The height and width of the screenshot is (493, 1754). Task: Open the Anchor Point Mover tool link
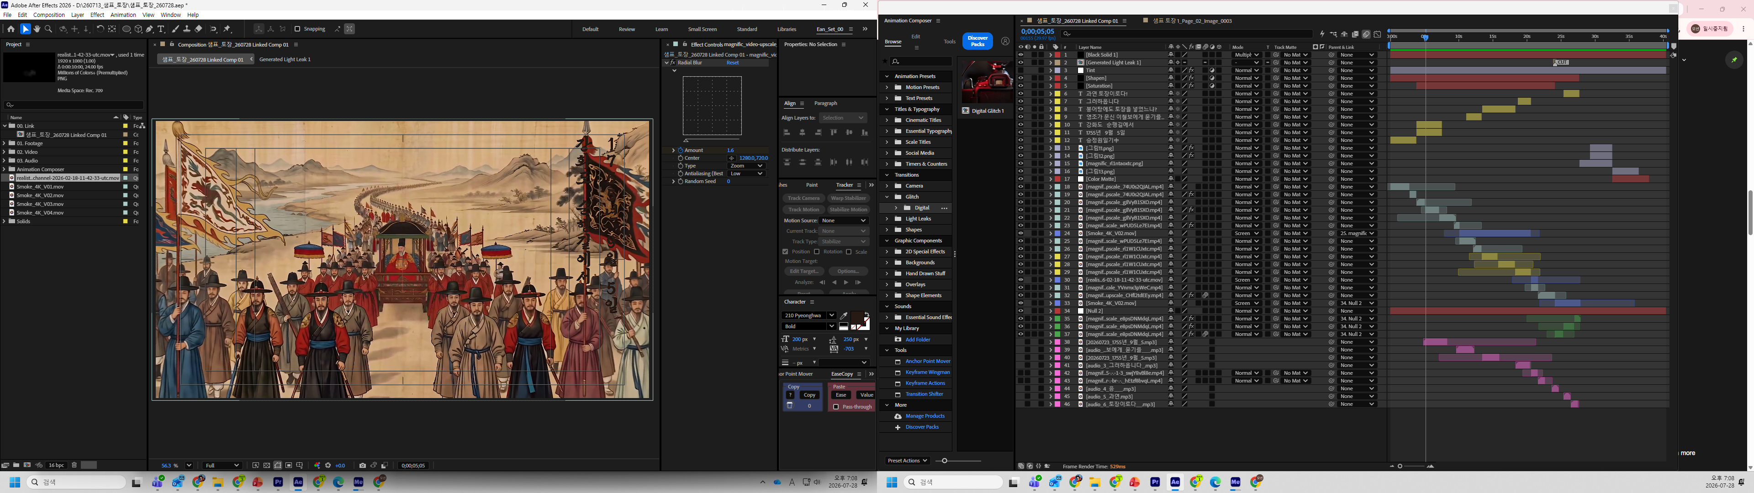pos(927,362)
